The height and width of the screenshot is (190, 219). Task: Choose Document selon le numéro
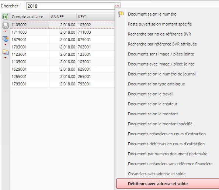point(152,14)
